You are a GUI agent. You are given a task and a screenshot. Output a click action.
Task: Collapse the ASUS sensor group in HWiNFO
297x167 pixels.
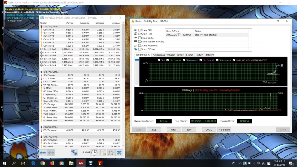42,127
